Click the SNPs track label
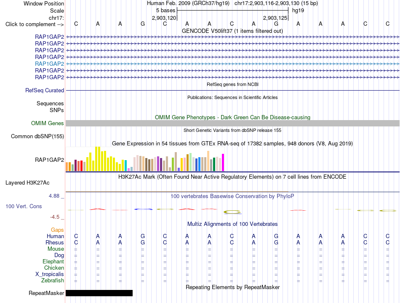400x303 pixels. pos(57,110)
